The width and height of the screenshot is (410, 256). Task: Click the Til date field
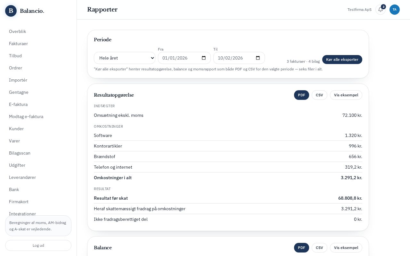coord(239,58)
